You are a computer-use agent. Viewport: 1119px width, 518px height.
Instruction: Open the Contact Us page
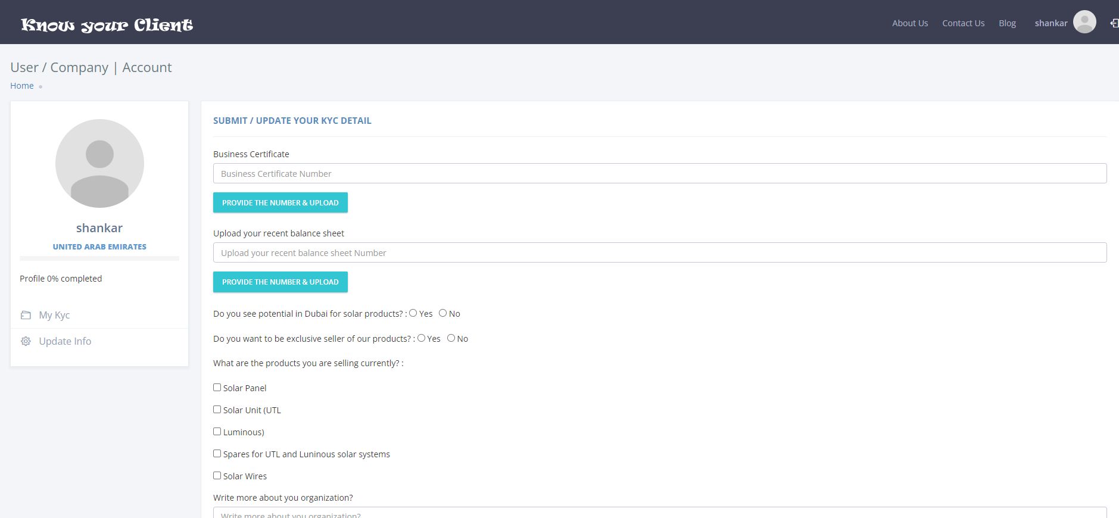(x=963, y=23)
